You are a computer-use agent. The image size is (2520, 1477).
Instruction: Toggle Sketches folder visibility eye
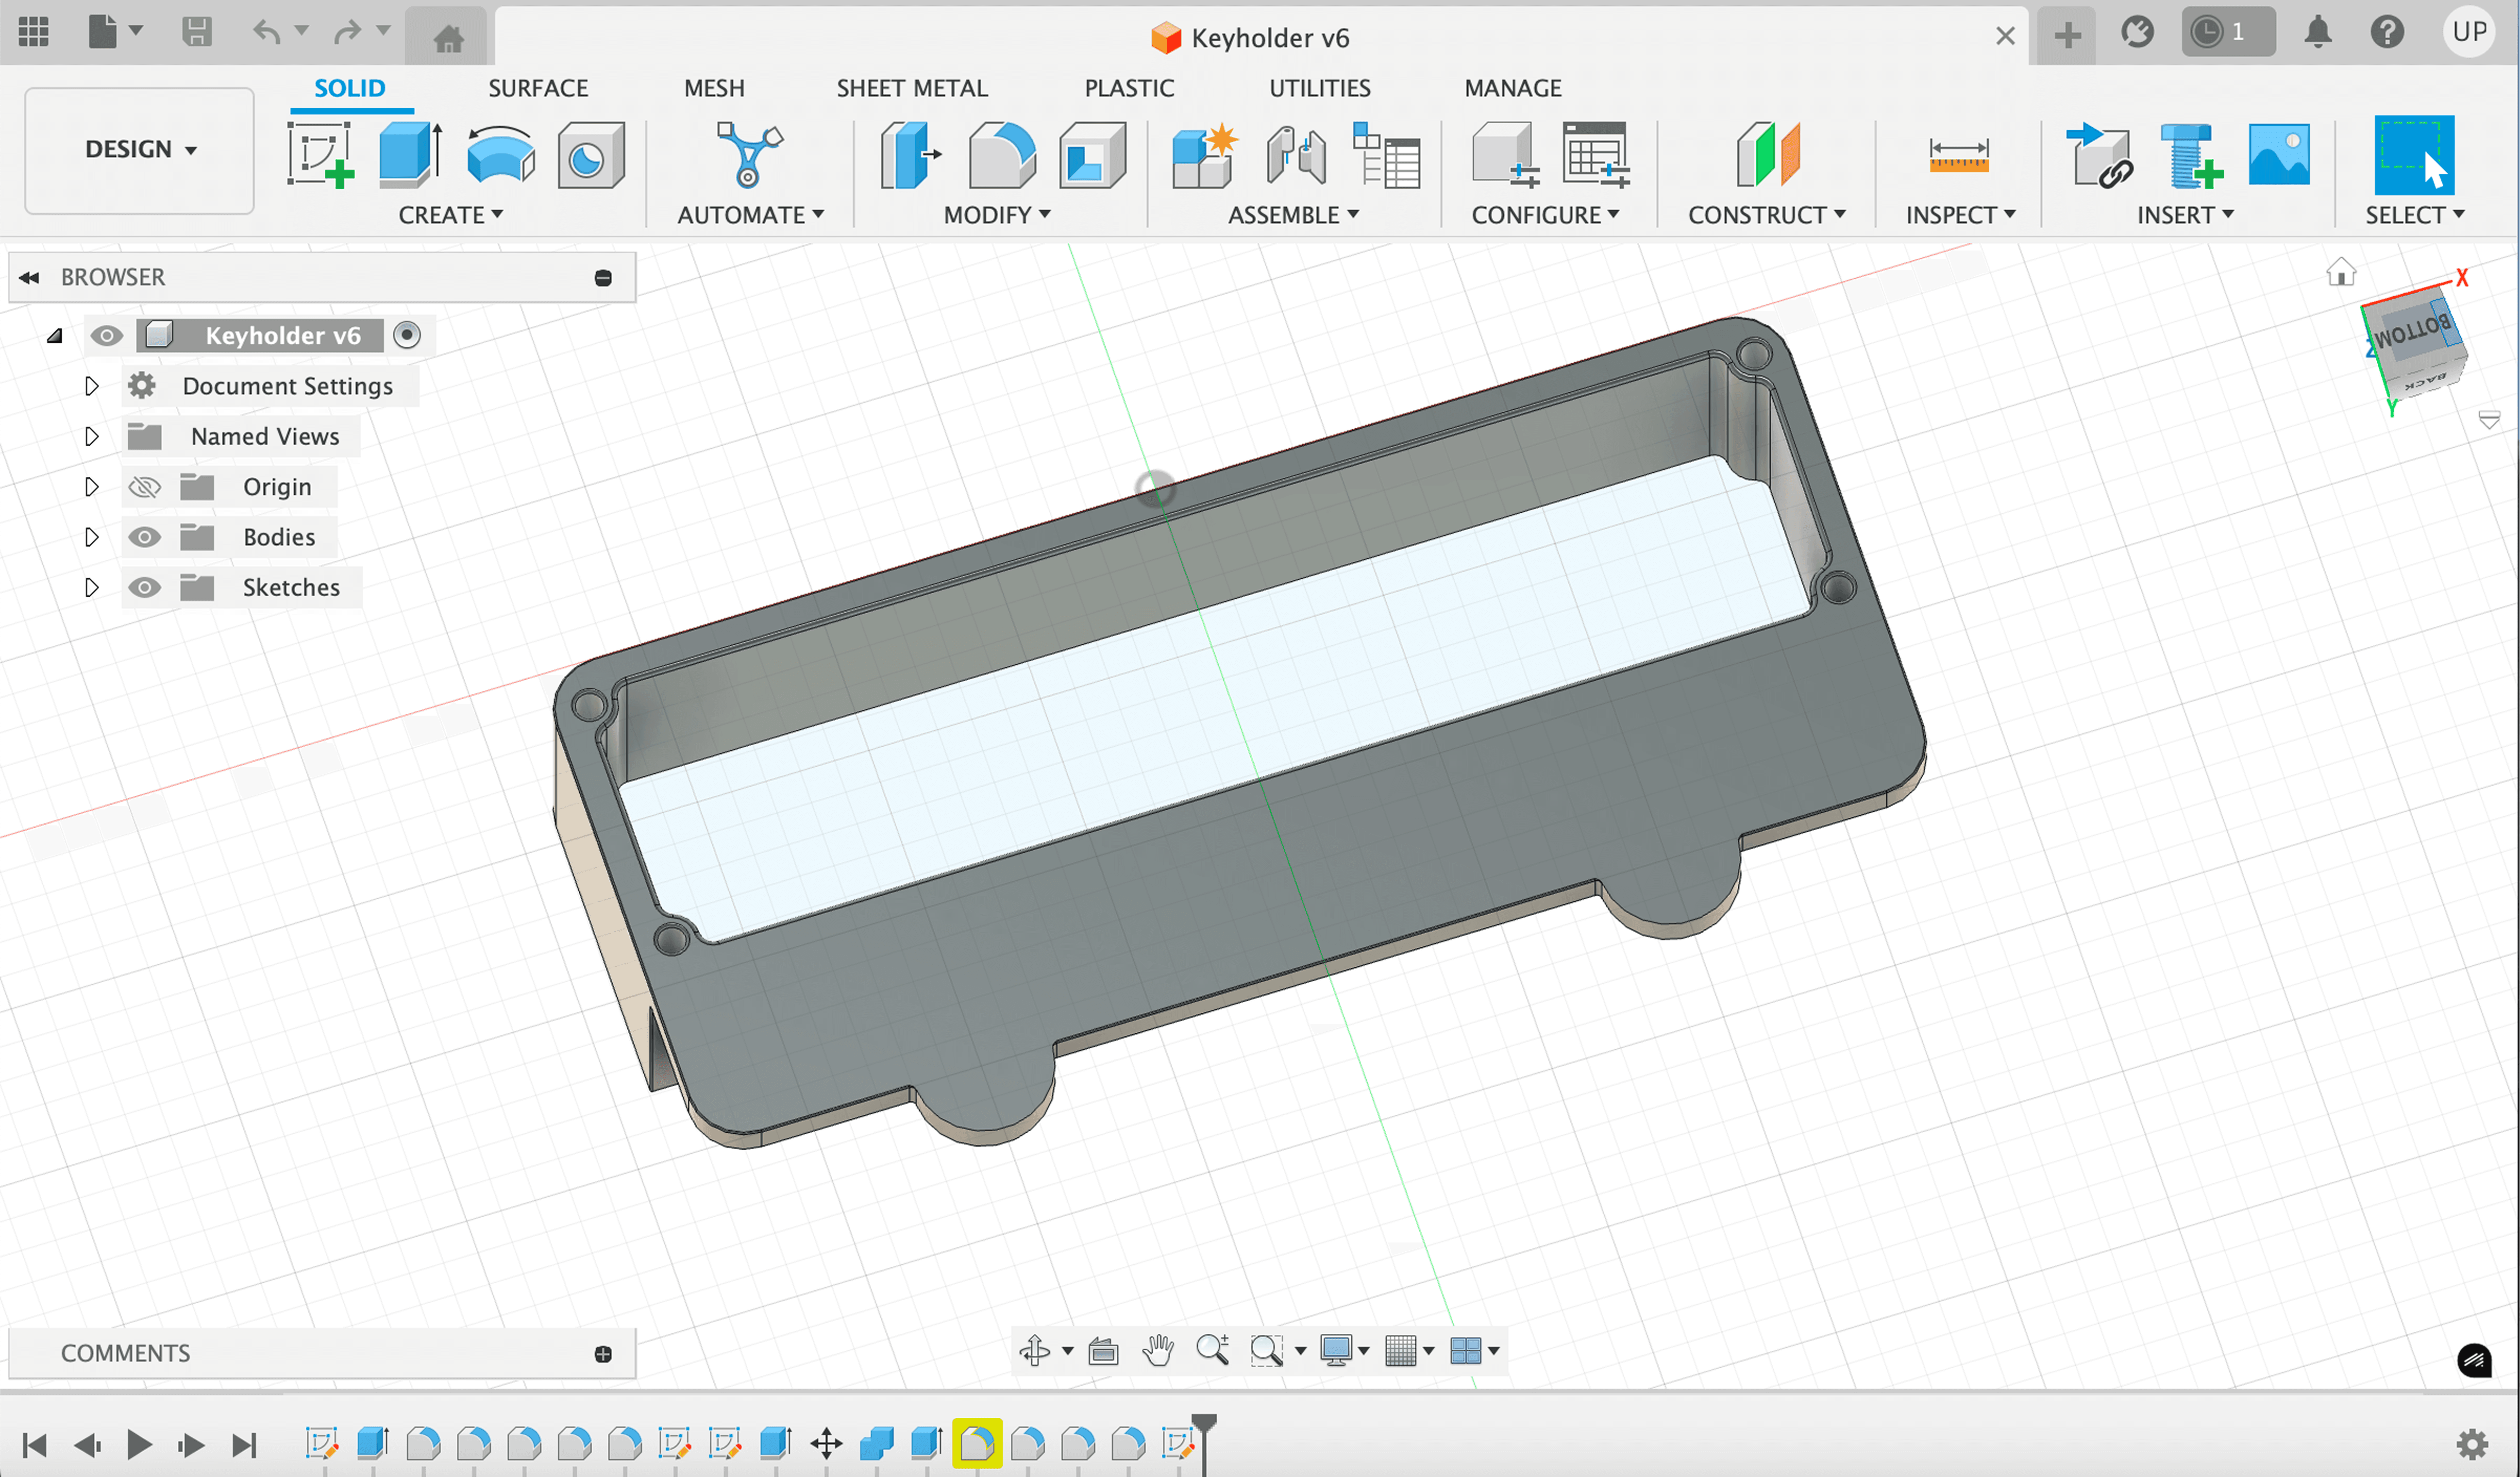point(145,587)
